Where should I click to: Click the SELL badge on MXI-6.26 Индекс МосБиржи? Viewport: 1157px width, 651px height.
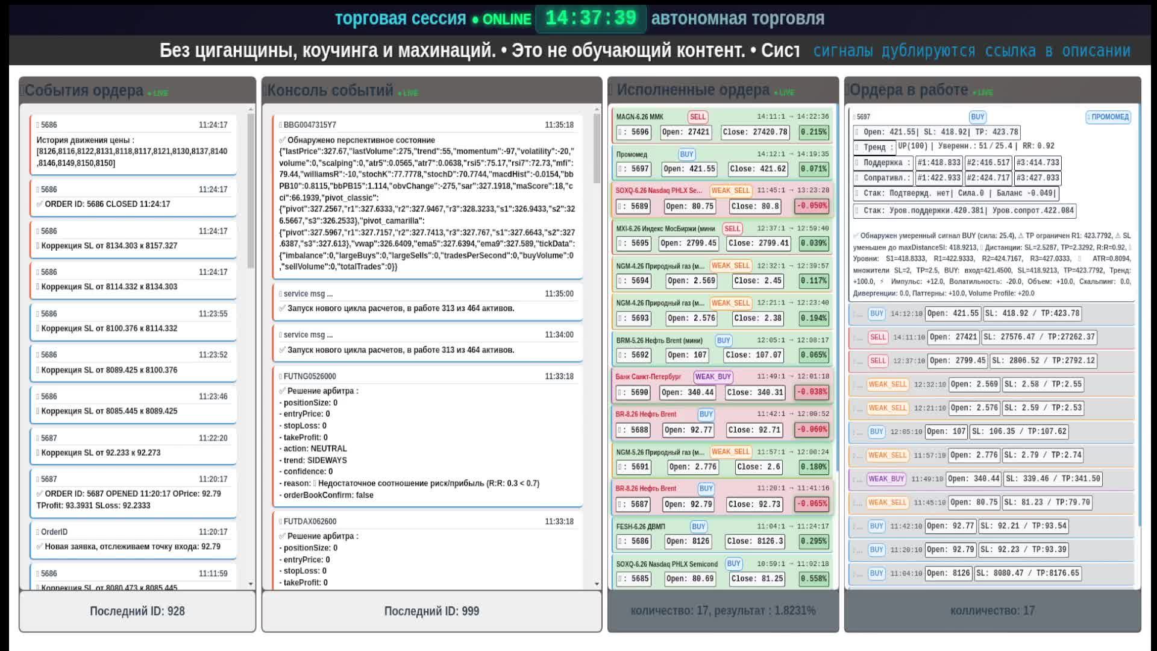tap(733, 229)
